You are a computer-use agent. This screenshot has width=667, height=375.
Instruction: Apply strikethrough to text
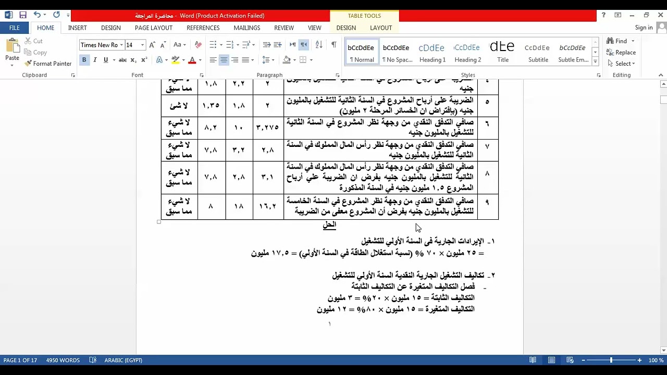[122, 60]
